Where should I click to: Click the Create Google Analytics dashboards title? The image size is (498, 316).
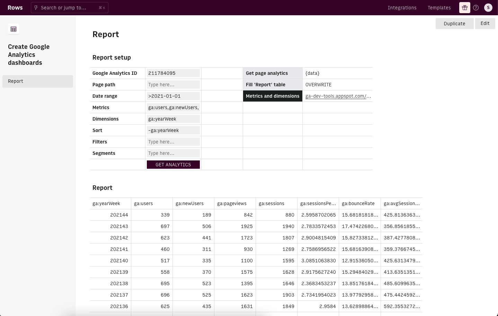tap(29, 55)
